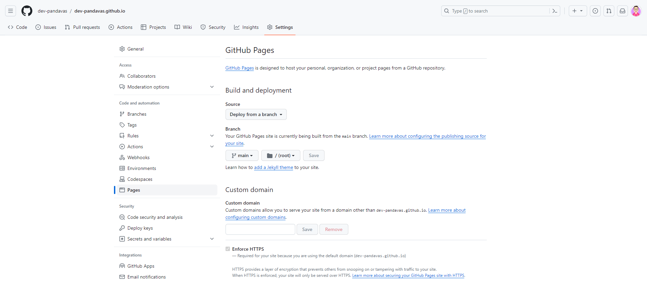Open the hamburger navigation menu
This screenshot has width=647, height=287.
pyautogui.click(x=11, y=11)
